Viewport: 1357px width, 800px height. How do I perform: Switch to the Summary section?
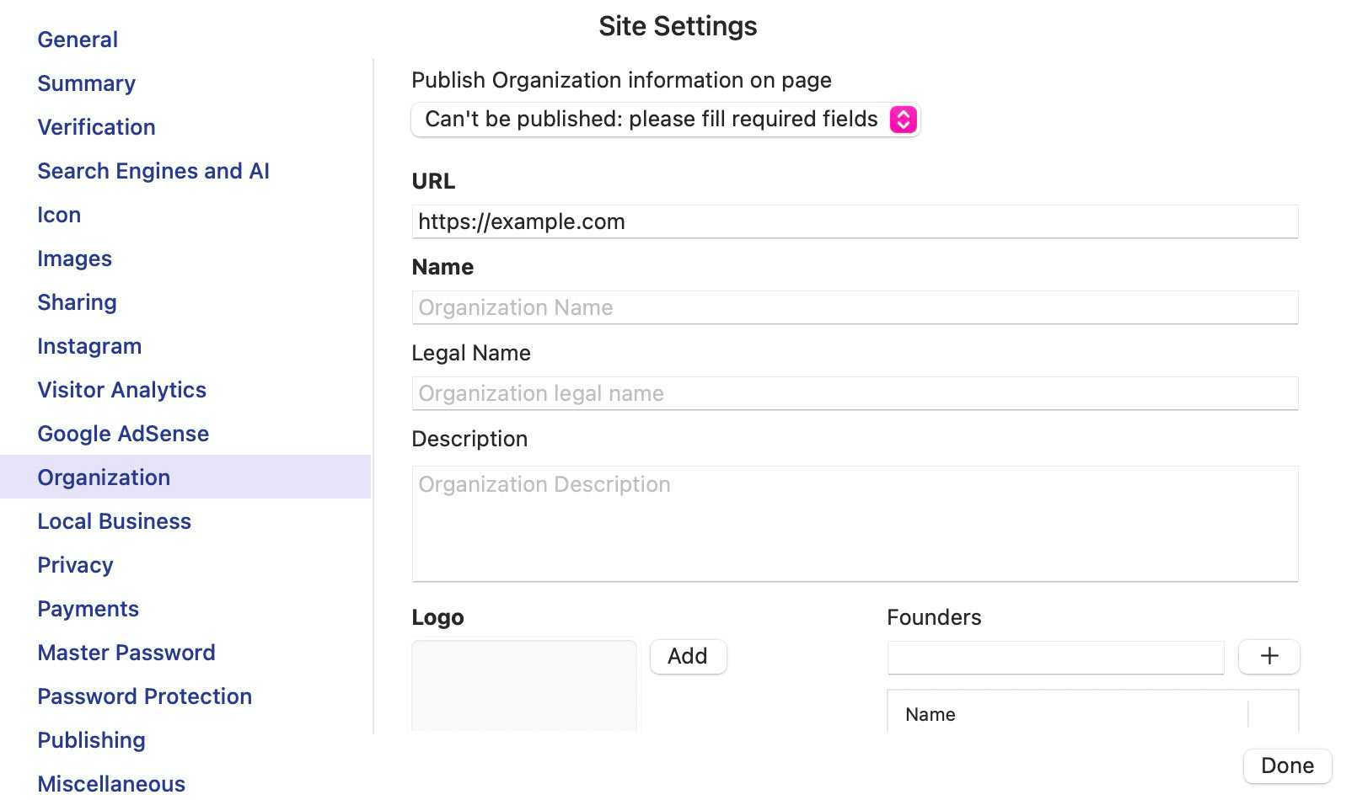86,83
